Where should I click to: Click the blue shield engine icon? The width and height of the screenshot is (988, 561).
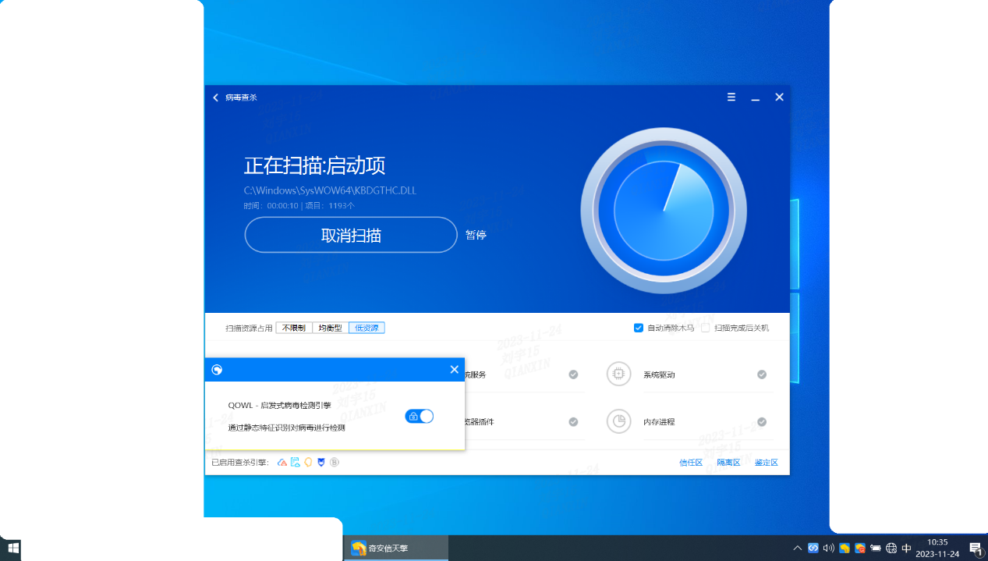click(321, 463)
